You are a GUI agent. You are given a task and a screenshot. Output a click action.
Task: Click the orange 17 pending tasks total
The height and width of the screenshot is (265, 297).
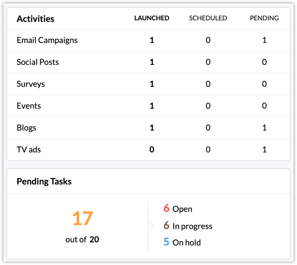(x=82, y=218)
